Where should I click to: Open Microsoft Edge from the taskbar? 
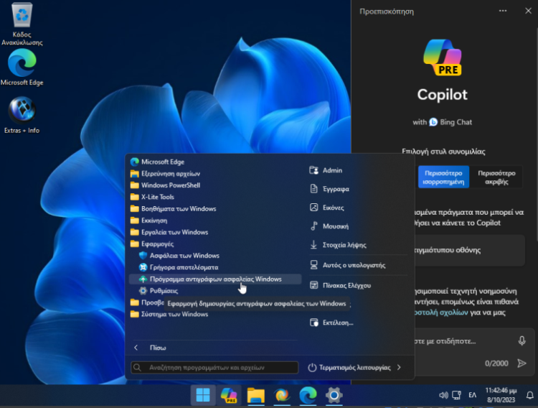click(308, 395)
